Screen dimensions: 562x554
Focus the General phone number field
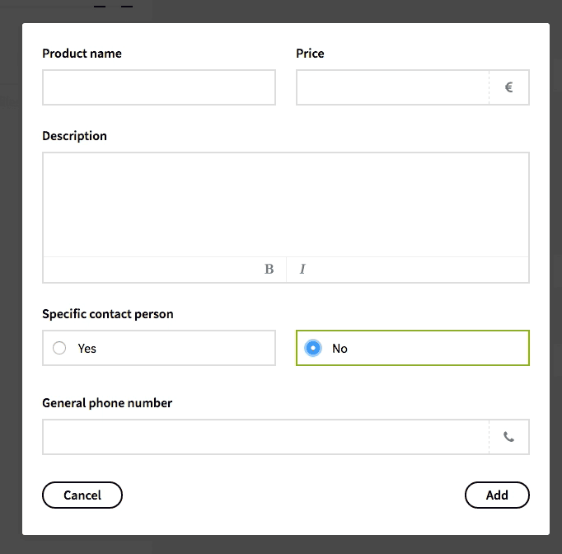[265, 437]
